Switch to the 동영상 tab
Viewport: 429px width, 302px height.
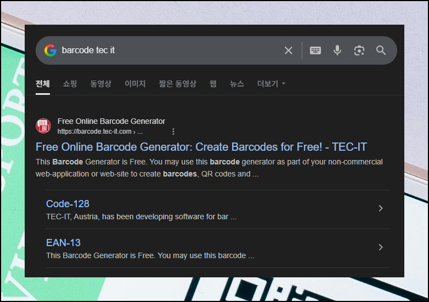click(x=101, y=84)
